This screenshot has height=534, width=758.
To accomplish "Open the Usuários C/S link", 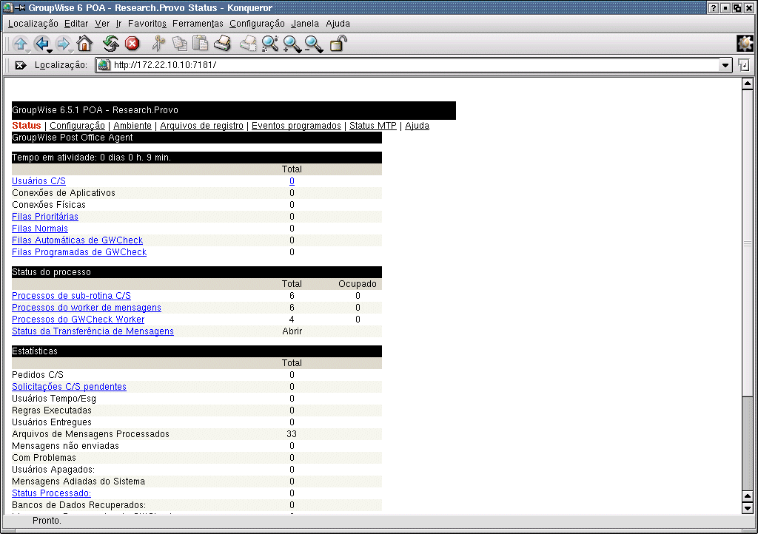I will coord(38,180).
